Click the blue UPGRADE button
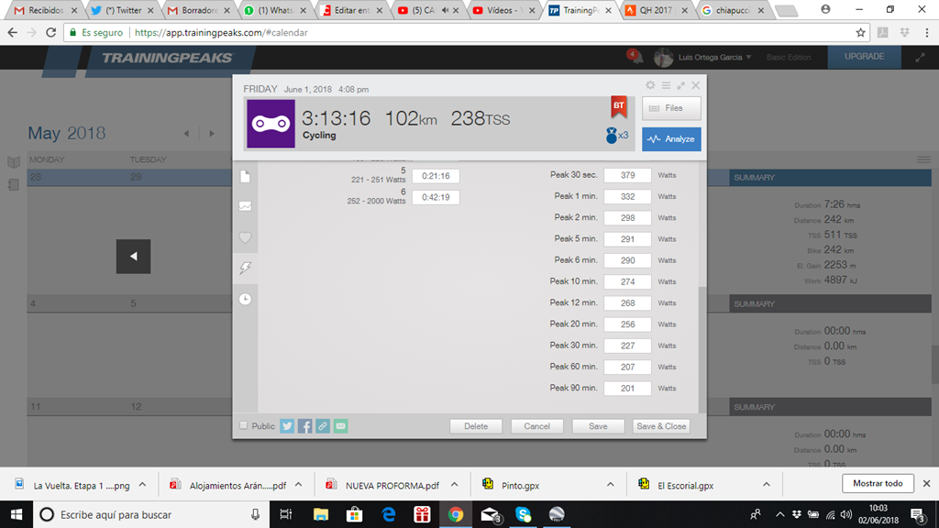Image resolution: width=939 pixels, height=528 pixels. tap(864, 57)
